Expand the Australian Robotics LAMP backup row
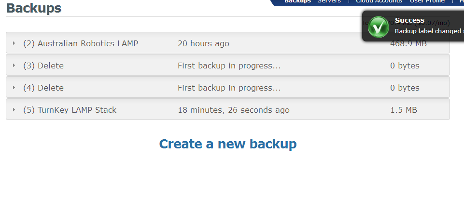464x199 pixels. coord(14,43)
